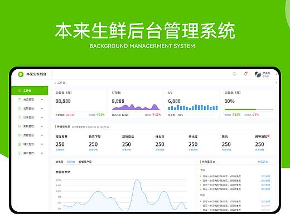Click the clipboard icon beside 订单管理
290x218 pixels.
pos(19,117)
